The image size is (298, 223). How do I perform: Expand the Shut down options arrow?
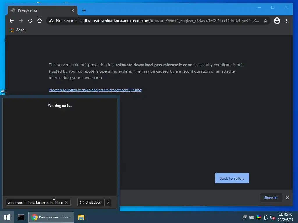pos(108,202)
